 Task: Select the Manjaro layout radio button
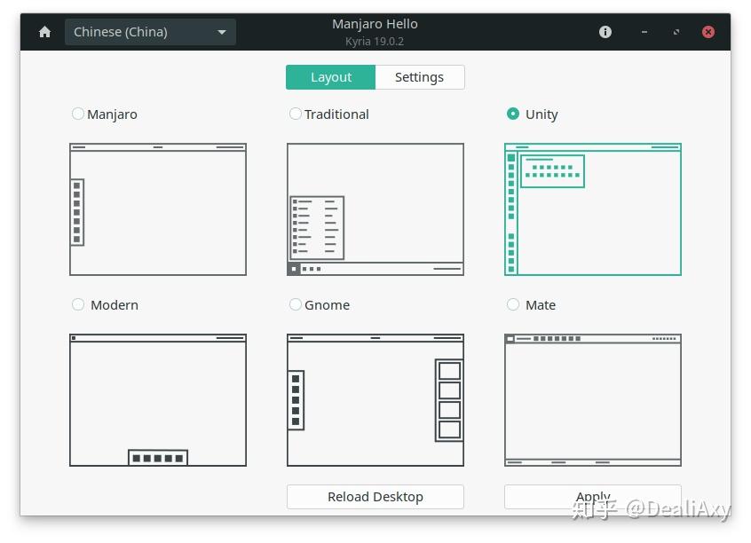click(77, 114)
